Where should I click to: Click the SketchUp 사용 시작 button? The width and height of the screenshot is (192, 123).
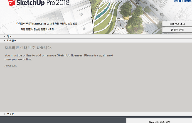159,121
